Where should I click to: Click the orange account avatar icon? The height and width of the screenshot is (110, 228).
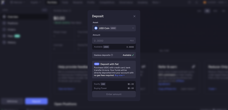tap(205, 2)
